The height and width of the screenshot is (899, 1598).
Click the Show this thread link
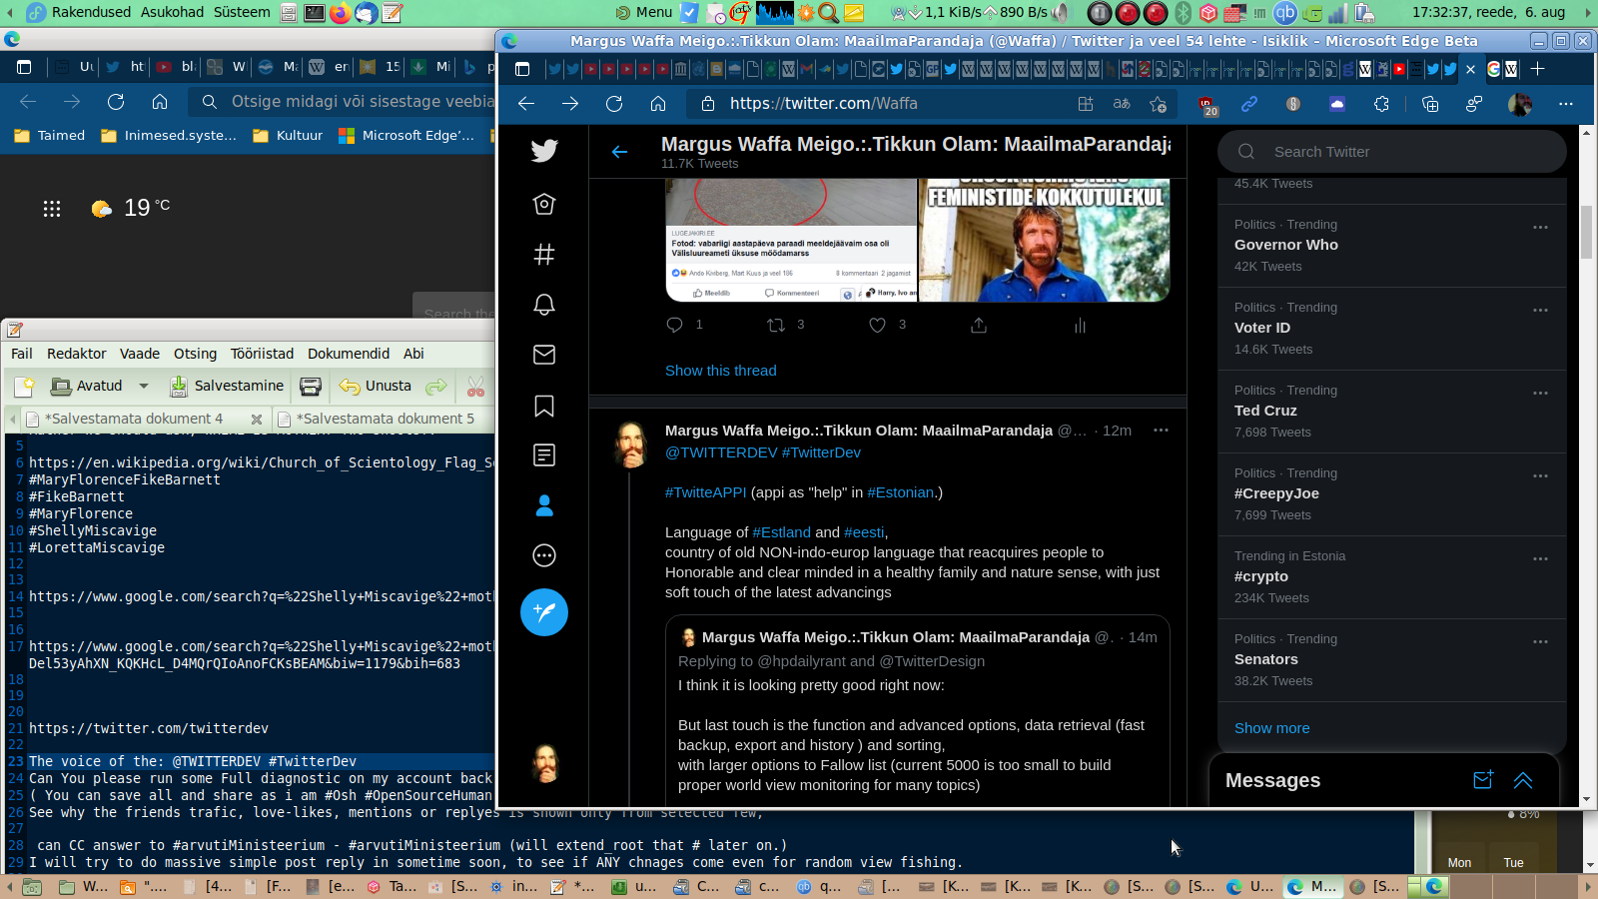click(720, 371)
